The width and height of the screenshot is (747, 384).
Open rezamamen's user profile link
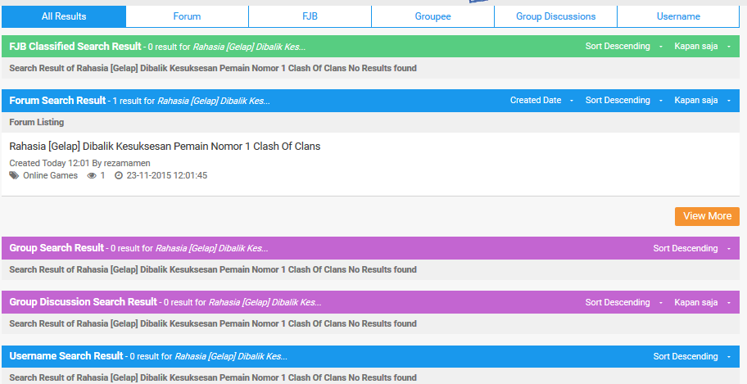pyautogui.click(x=127, y=163)
